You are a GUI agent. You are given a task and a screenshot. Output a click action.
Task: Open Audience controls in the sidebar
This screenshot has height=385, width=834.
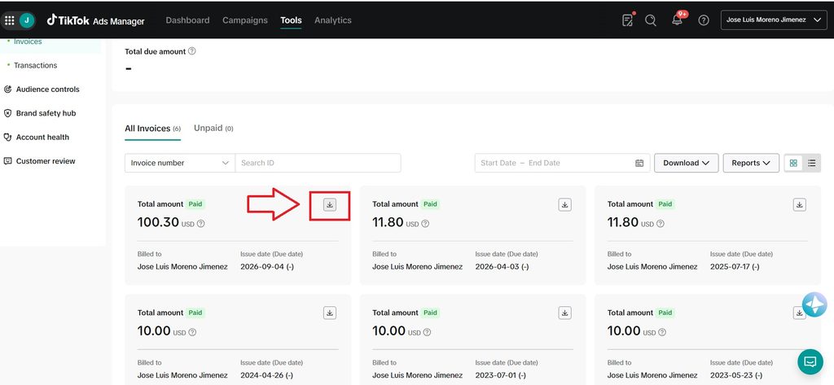(x=47, y=90)
